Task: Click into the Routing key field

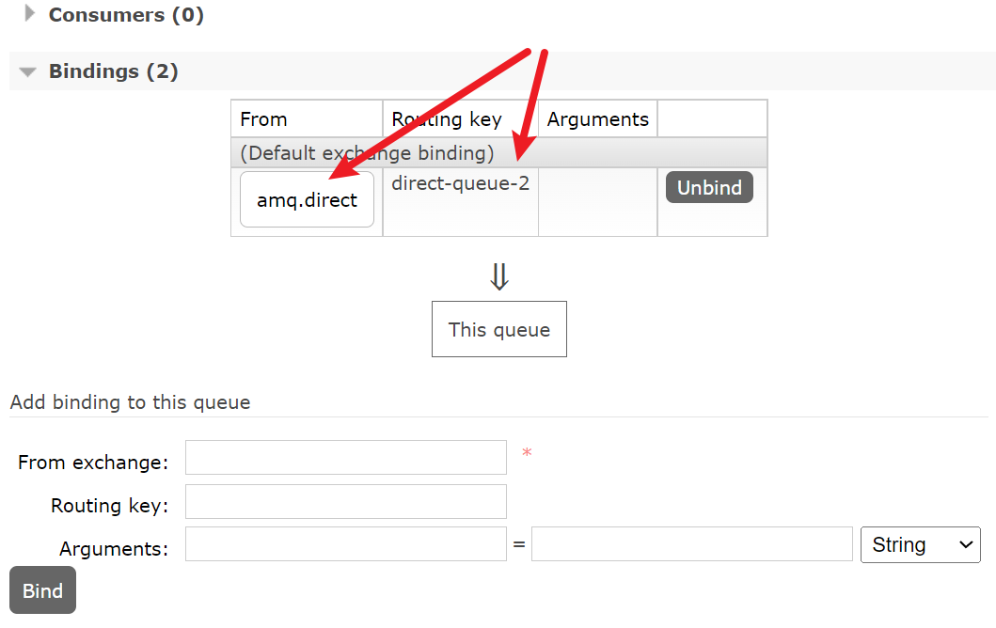Action: click(x=345, y=502)
